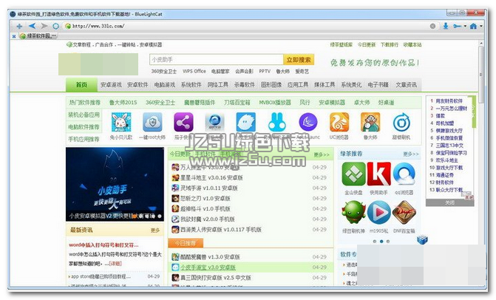
Task: Open the 系统软件 navigation item
Action: click(x=191, y=85)
